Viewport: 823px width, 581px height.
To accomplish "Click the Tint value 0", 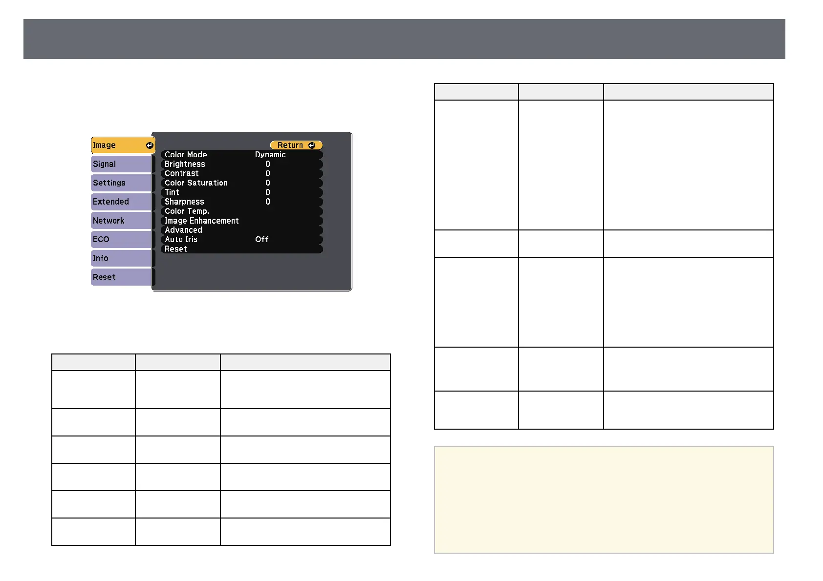I will 268,192.
